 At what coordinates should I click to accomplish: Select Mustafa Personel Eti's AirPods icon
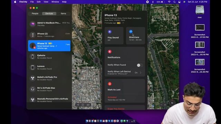tap(32, 100)
